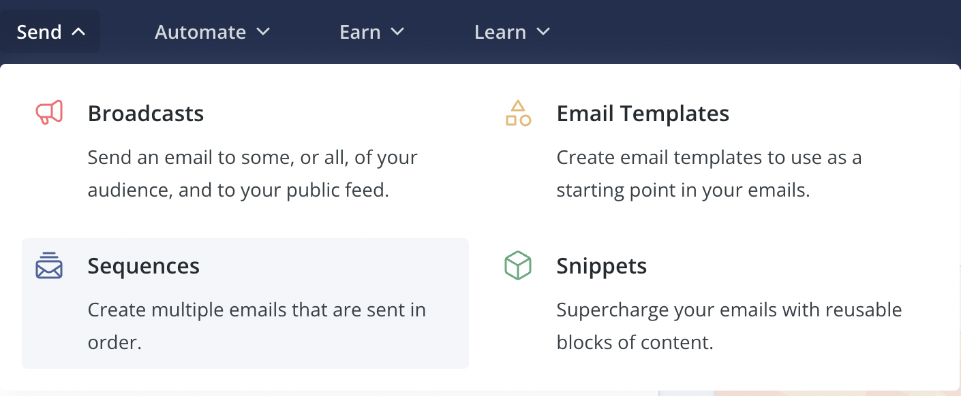Click the Snippets reusable blocks description
The height and width of the screenshot is (396, 961).
click(x=729, y=326)
